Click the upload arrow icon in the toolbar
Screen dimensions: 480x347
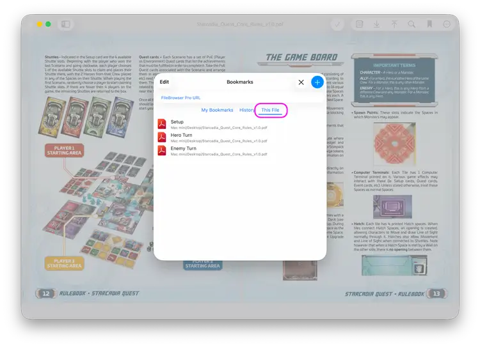coord(394,24)
